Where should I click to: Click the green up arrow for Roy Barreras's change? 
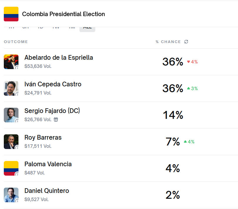tap(185, 142)
